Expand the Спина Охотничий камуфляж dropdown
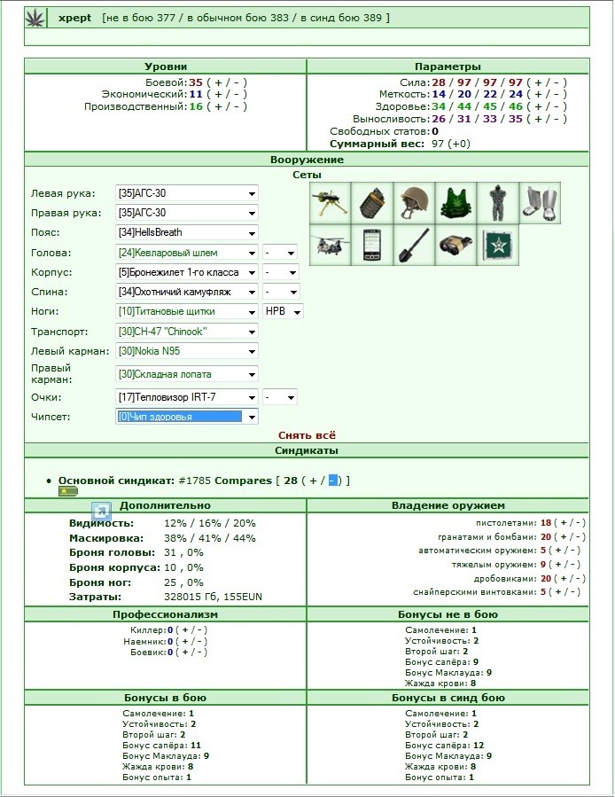The image size is (615, 797). tap(186, 292)
